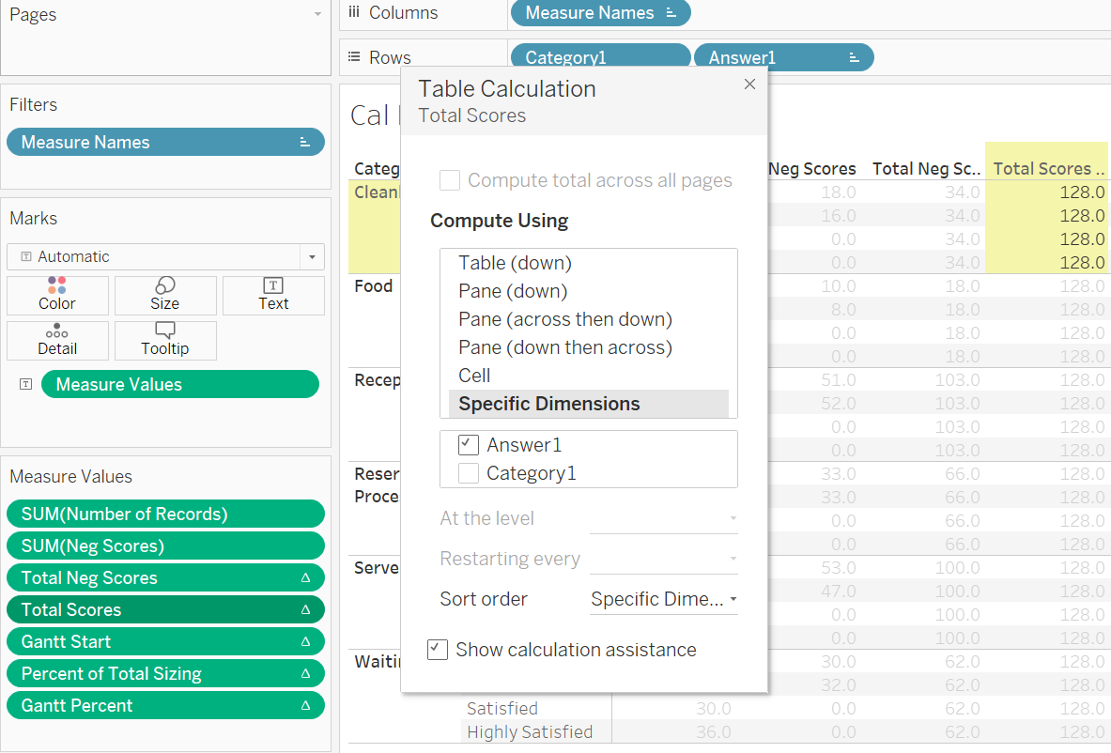
Task: Open the Detail marks card
Action: tap(57, 340)
